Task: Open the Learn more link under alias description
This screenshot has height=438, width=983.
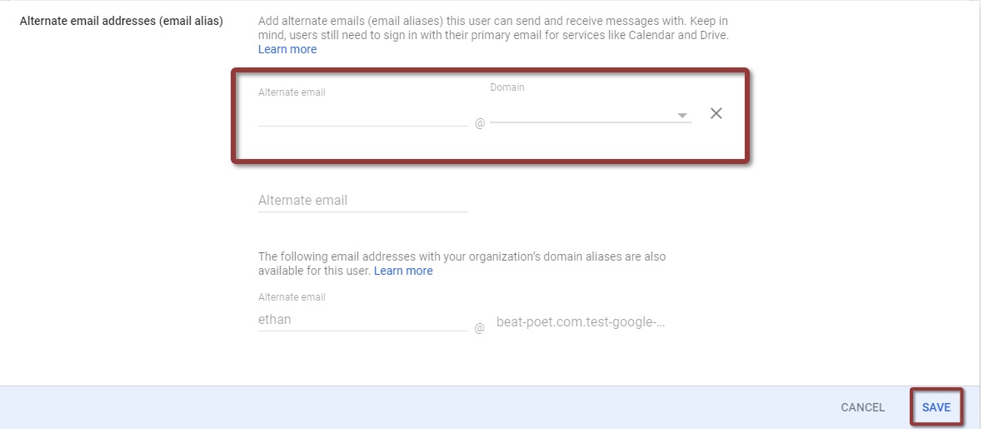Action: pyautogui.click(x=287, y=49)
